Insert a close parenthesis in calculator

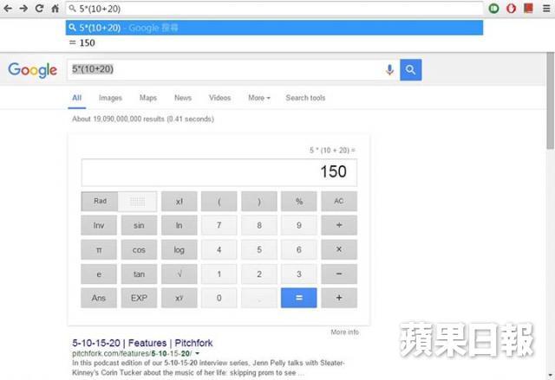pyautogui.click(x=259, y=202)
